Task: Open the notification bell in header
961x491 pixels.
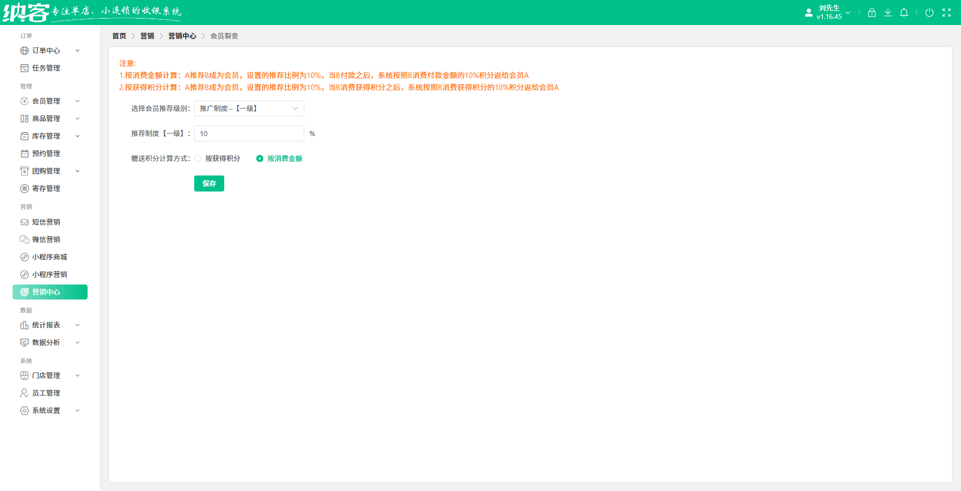Action: tap(904, 12)
